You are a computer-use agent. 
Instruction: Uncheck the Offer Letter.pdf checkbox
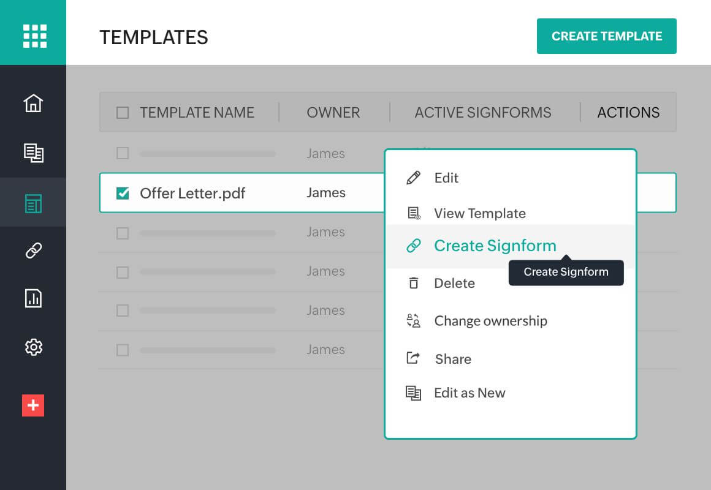pos(122,192)
